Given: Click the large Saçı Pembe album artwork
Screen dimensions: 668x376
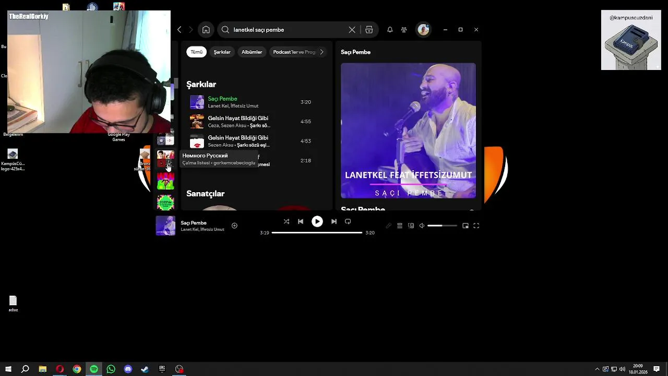Looking at the screenshot, I should tap(408, 131).
